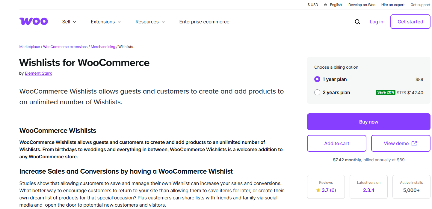Screen dimensions: 432x209
Task: Expand the Resources dropdown
Action: pos(150,22)
